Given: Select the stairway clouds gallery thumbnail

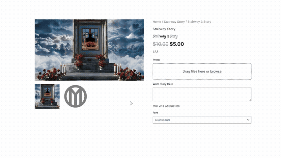Looking at the screenshot, I should point(47,96).
